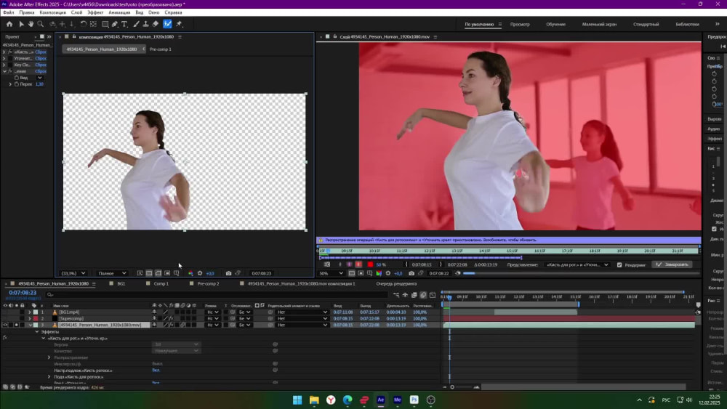The image size is (727, 409).
Task: Open Photoshop from taskbar
Action: [x=414, y=400]
